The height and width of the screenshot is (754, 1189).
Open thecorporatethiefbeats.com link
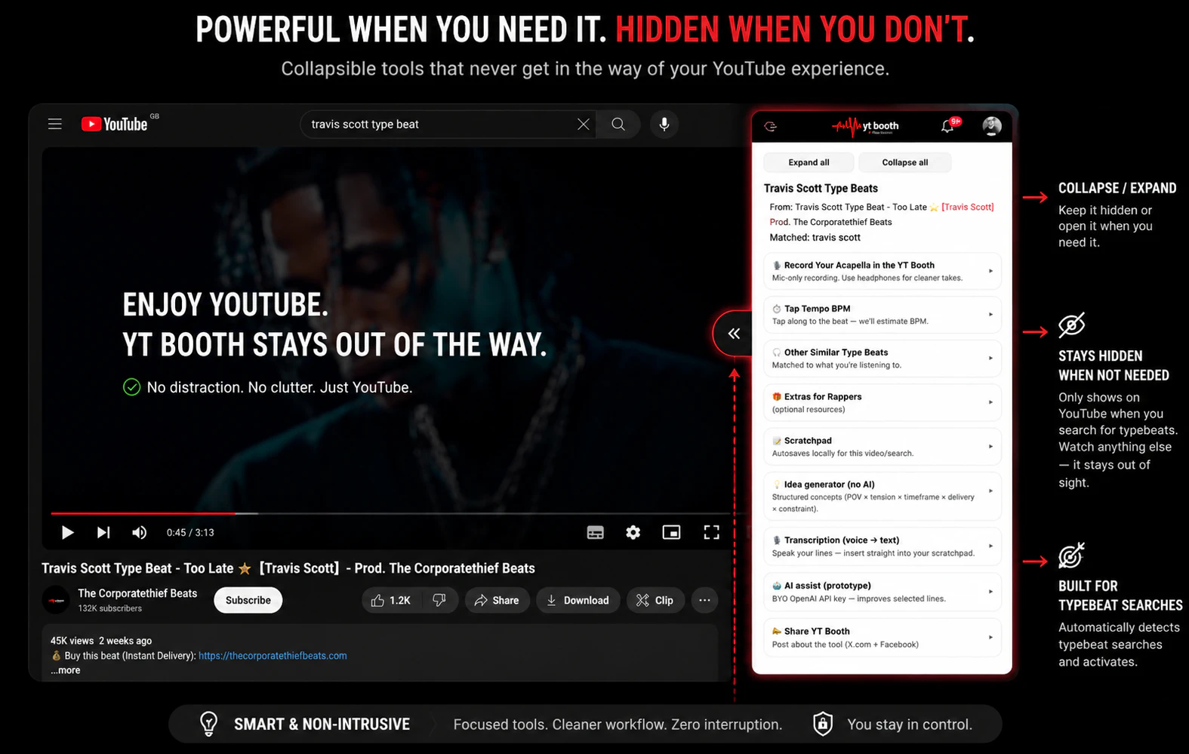point(273,655)
